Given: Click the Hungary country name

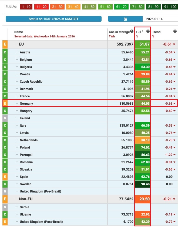Looking at the screenshot, I should (x=26, y=111).
